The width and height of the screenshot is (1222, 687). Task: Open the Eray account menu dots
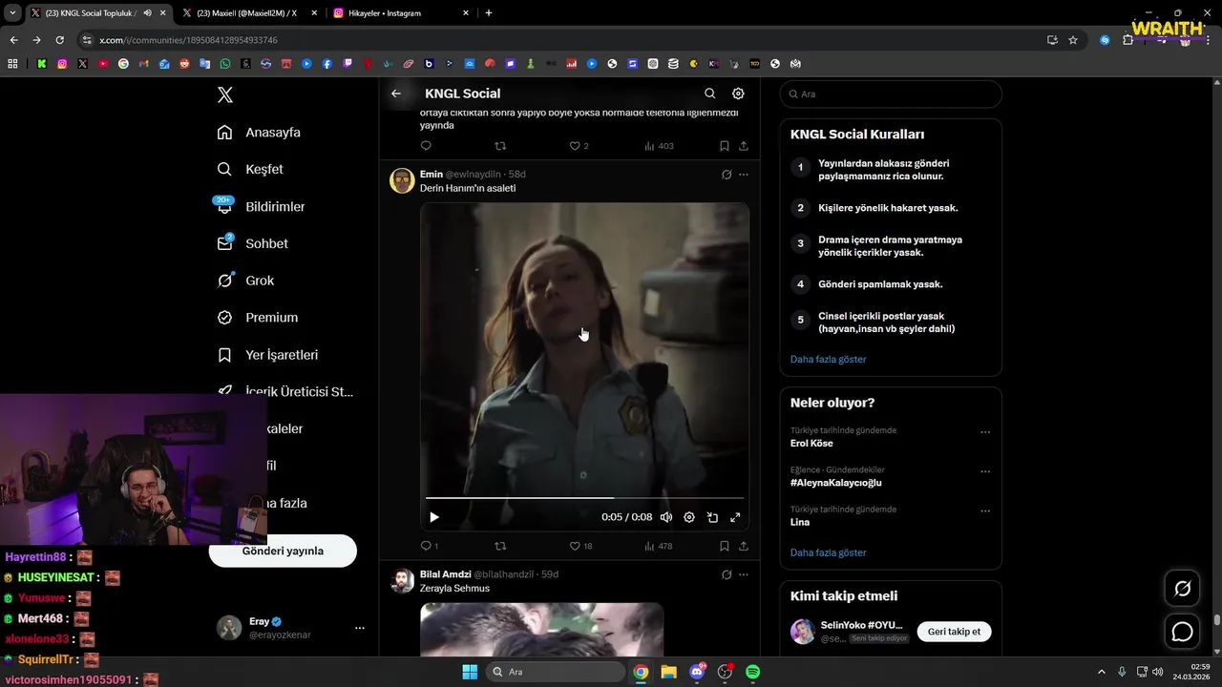pyautogui.click(x=360, y=628)
